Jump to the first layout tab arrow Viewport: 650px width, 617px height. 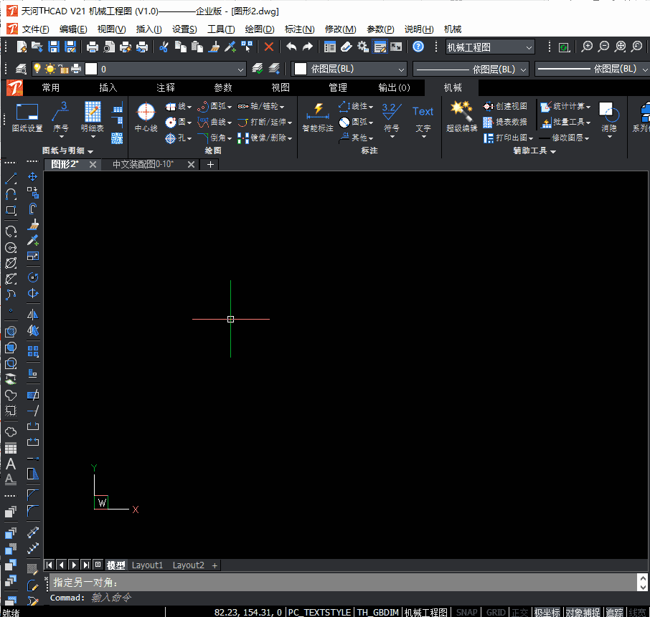pyautogui.click(x=50, y=565)
